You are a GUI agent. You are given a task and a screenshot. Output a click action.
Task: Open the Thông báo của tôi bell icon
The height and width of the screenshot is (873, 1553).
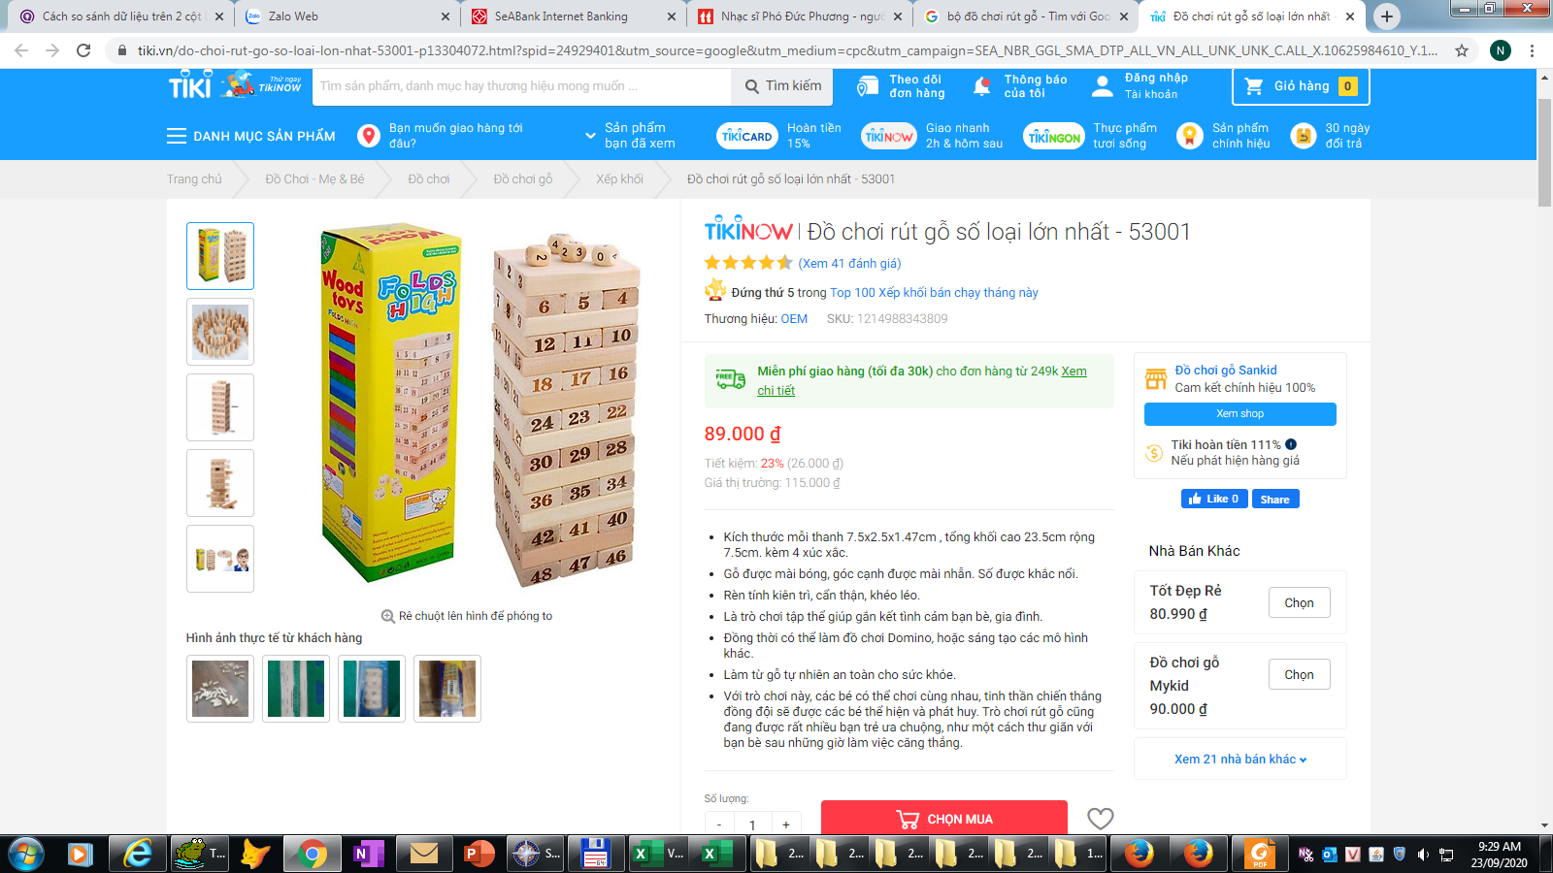pyautogui.click(x=982, y=86)
